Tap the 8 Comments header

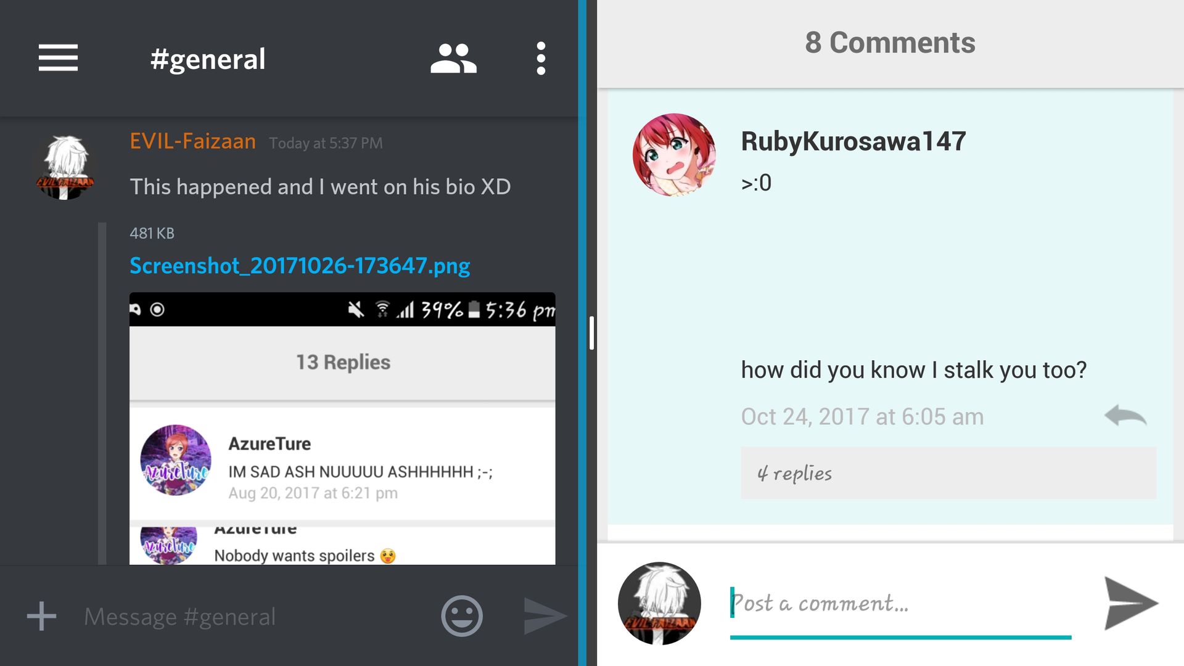pyautogui.click(x=890, y=43)
